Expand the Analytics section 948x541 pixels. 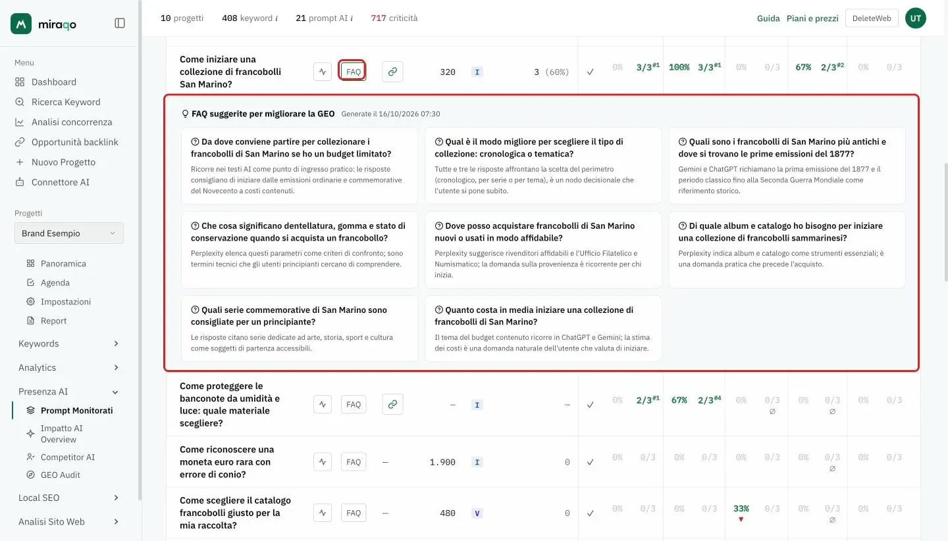coord(69,367)
